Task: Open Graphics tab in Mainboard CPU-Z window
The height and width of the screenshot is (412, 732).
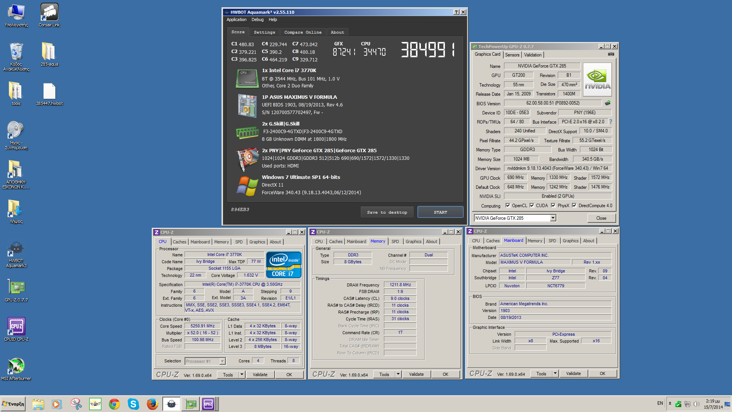Action: [570, 241]
